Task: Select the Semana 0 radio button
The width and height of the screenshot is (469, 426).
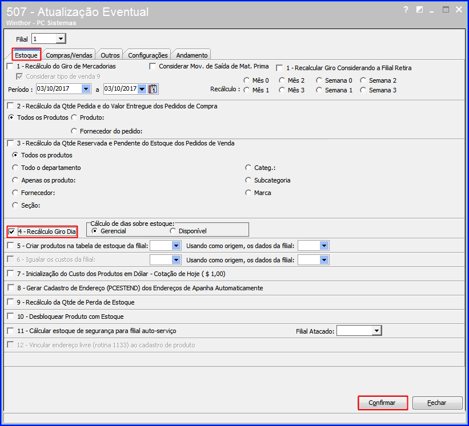Action: point(319,80)
